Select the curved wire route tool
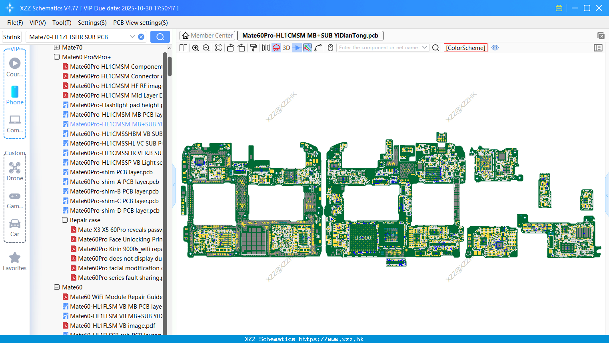The image size is (609, 343). pyautogui.click(x=318, y=48)
